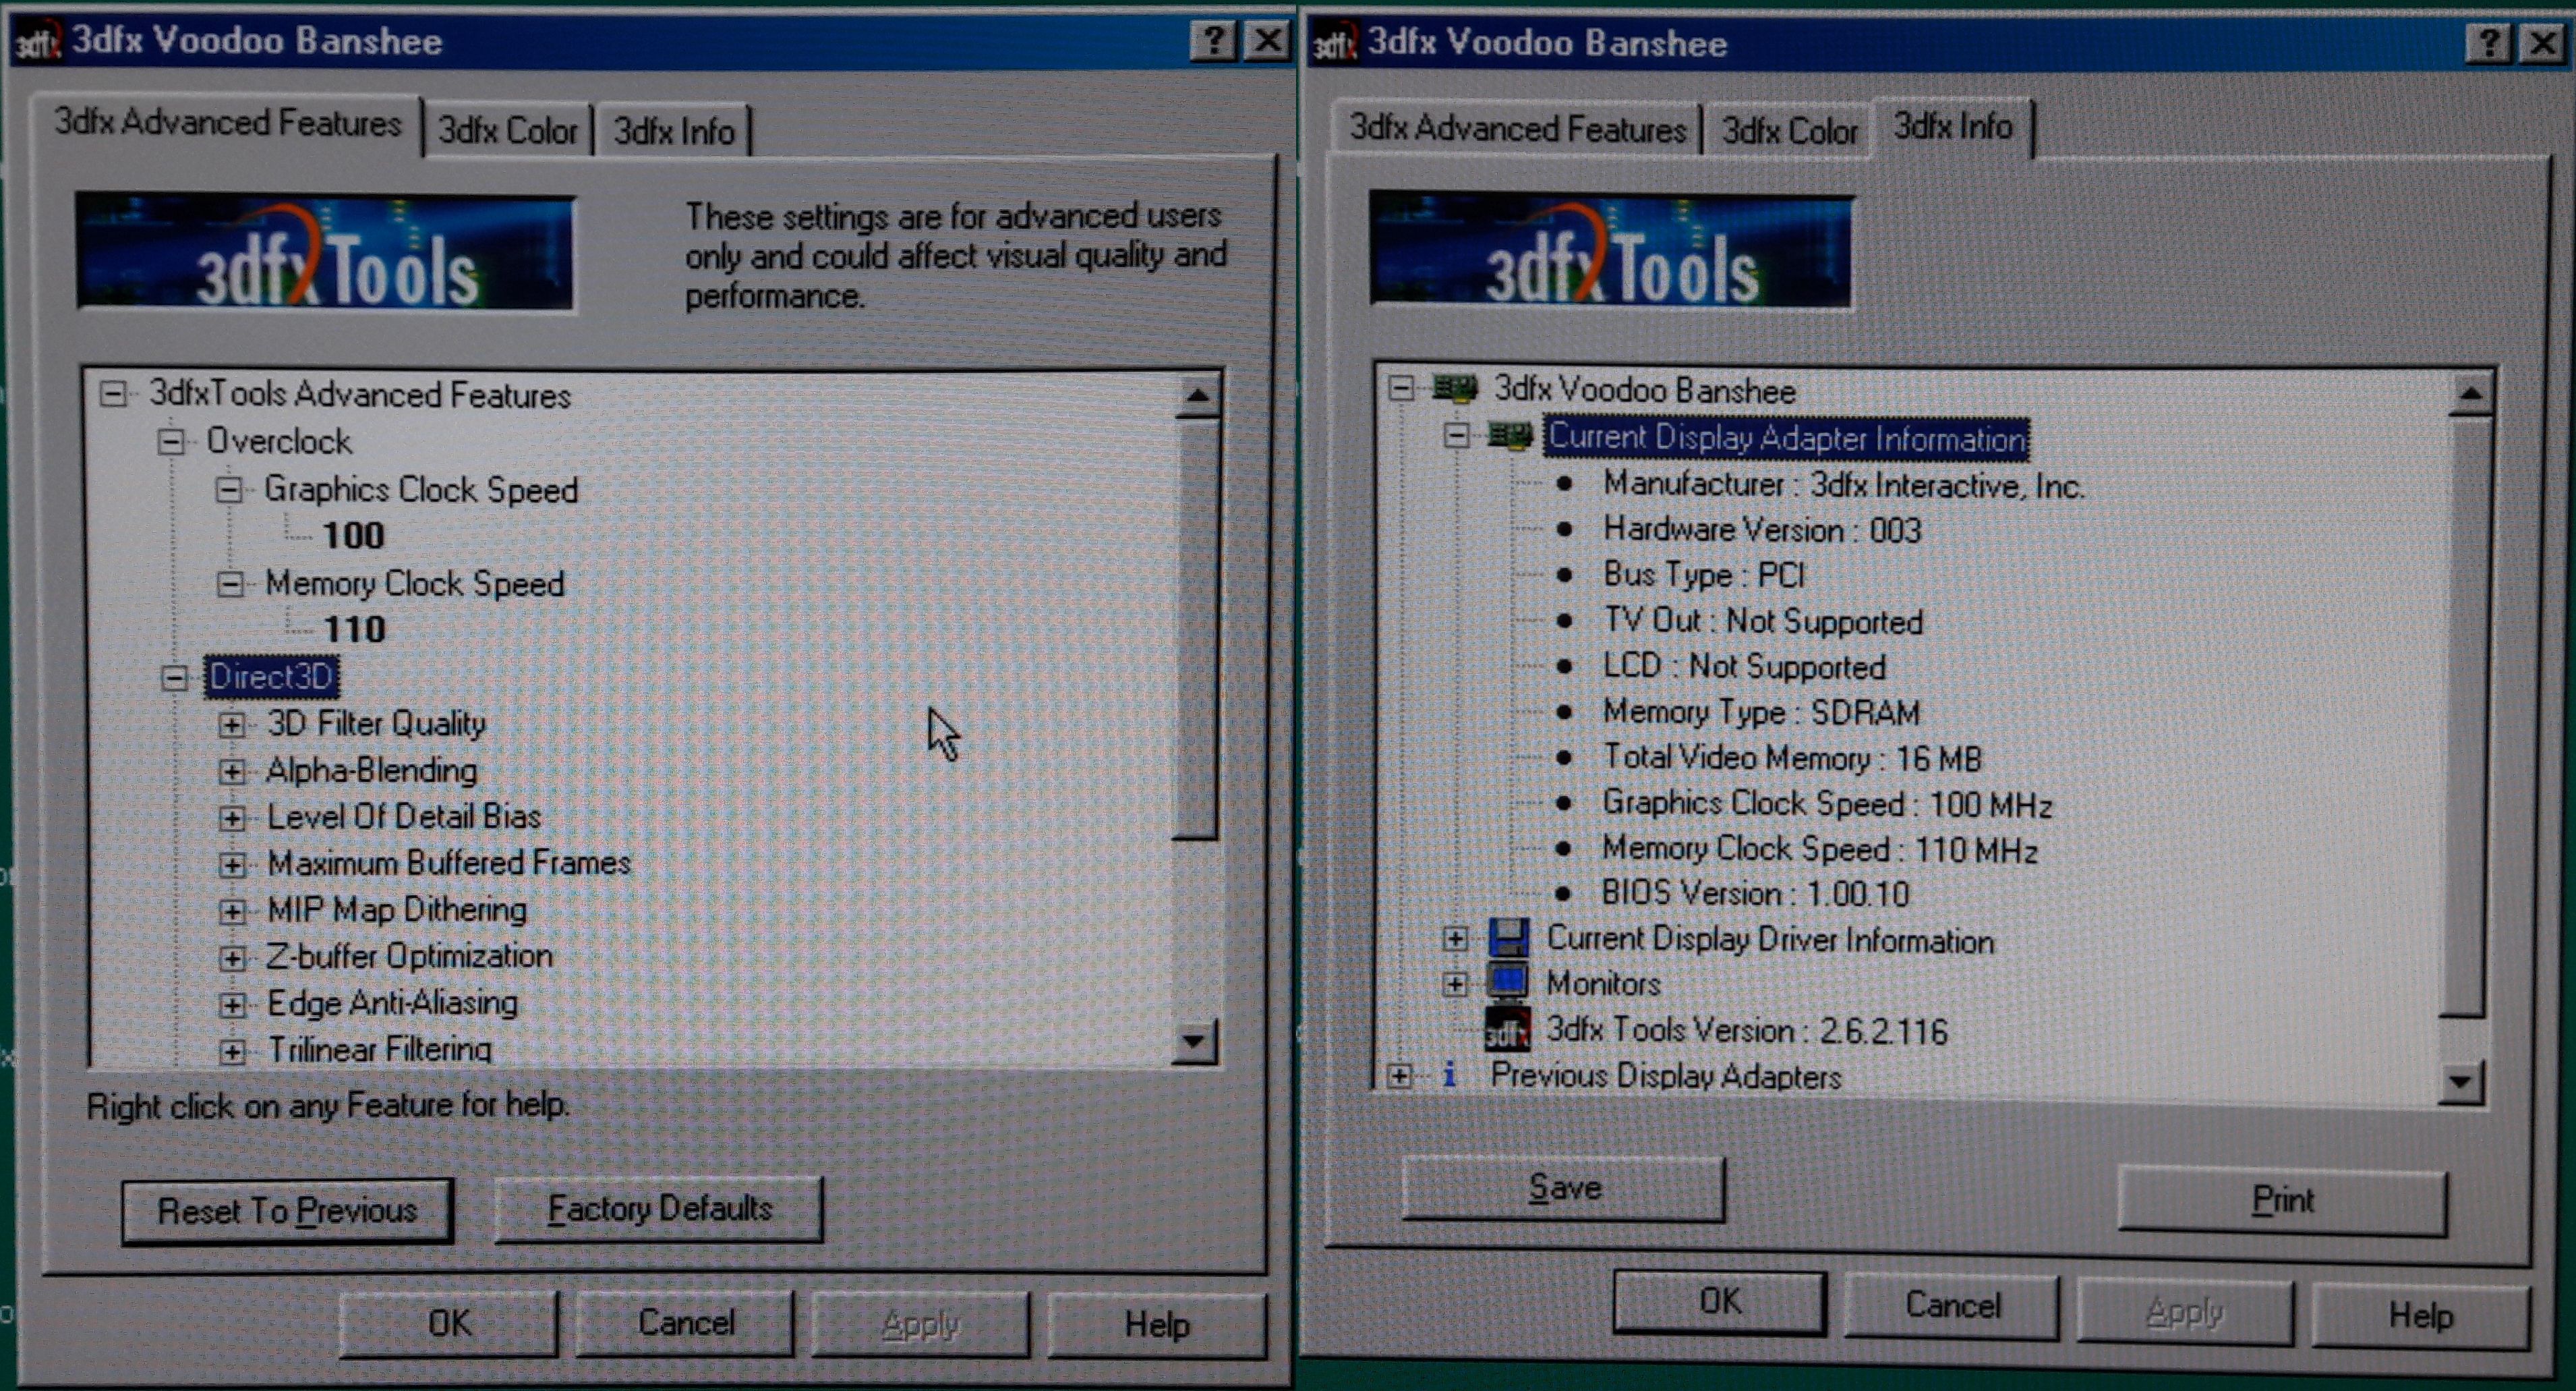Image resolution: width=2576 pixels, height=1391 pixels.
Task: Collapse the Overclock tree node
Action: 171,441
